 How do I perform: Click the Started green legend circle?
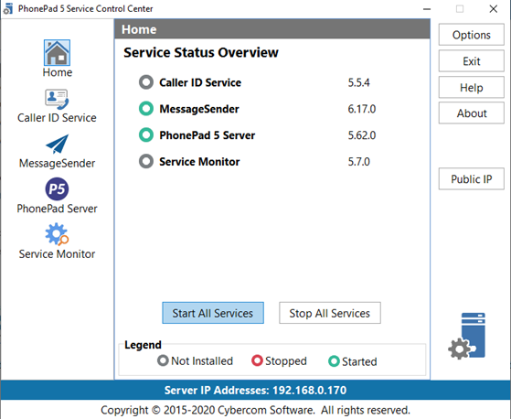click(334, 361)
